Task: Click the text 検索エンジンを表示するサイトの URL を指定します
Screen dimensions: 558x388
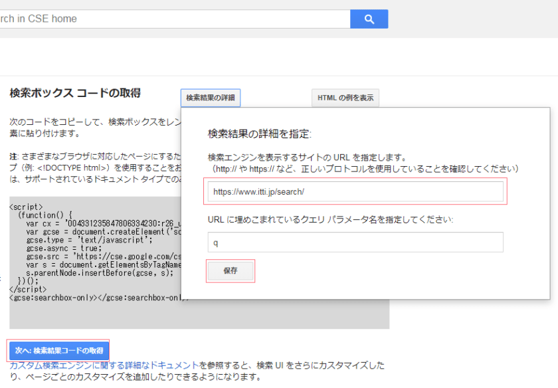Action: (307, 157)
